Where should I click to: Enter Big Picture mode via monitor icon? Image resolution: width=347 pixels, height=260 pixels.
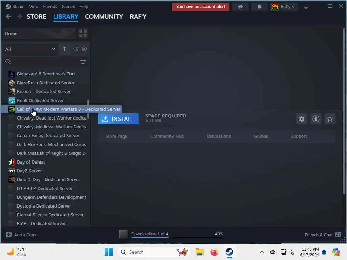coord(306,7)
